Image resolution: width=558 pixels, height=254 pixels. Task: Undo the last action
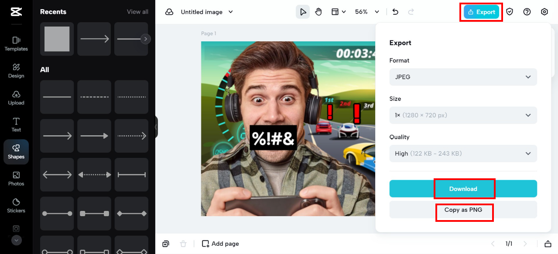click(395, 12)
